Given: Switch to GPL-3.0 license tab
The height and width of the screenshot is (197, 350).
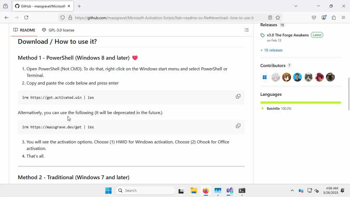Looking at the screenshot, I should click(58, 30).
